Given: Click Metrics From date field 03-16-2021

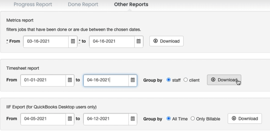Looking at the screenshot, I should pos(46,41).
